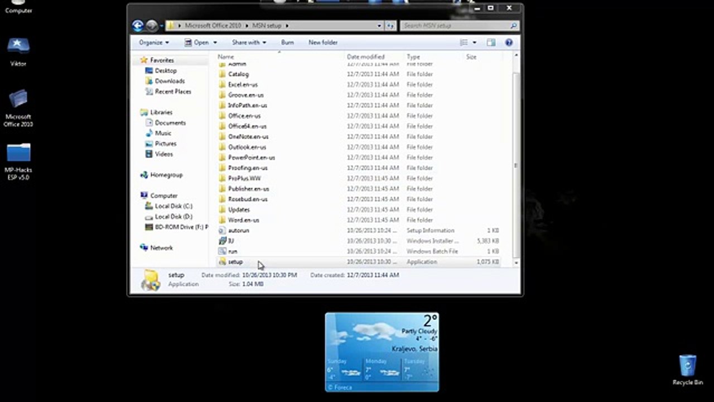Open Local Disk (D:)
The width and height of the screenshot is (714, 402).
tap(173, 217)
